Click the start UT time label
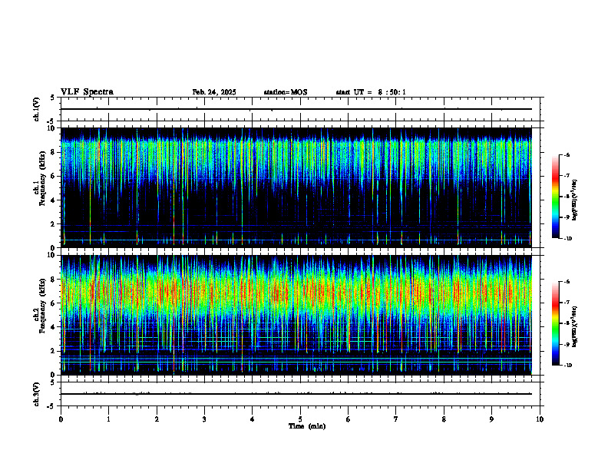 click(x=371, y=92)
